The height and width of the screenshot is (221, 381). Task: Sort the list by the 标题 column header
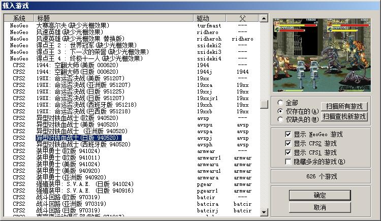pyautogui.click(x=114, y=18)
